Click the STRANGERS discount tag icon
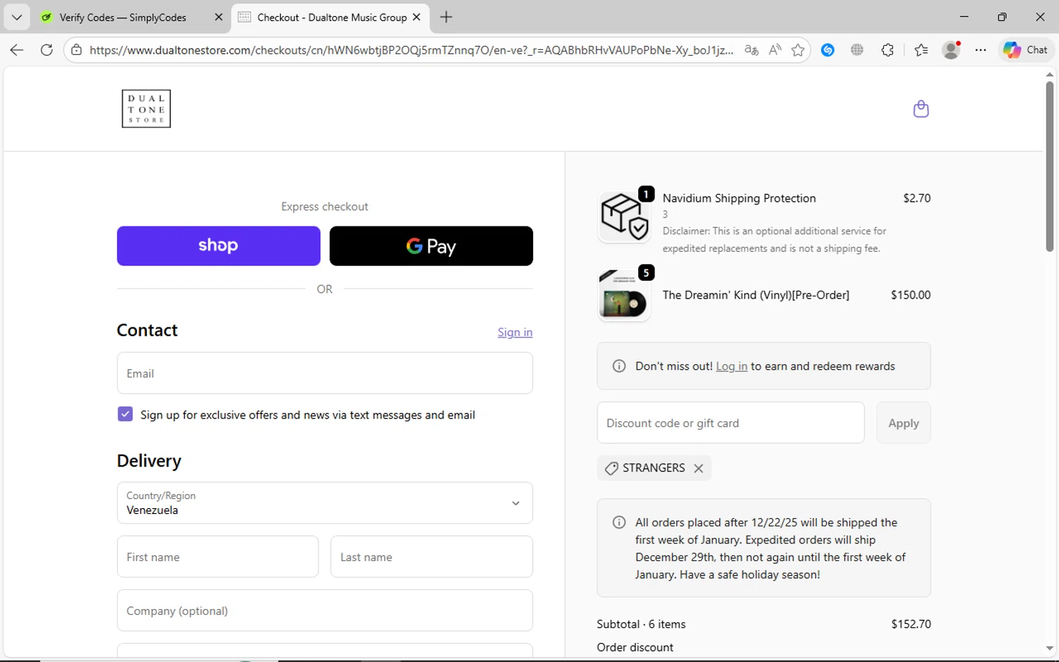 [611, 469]
